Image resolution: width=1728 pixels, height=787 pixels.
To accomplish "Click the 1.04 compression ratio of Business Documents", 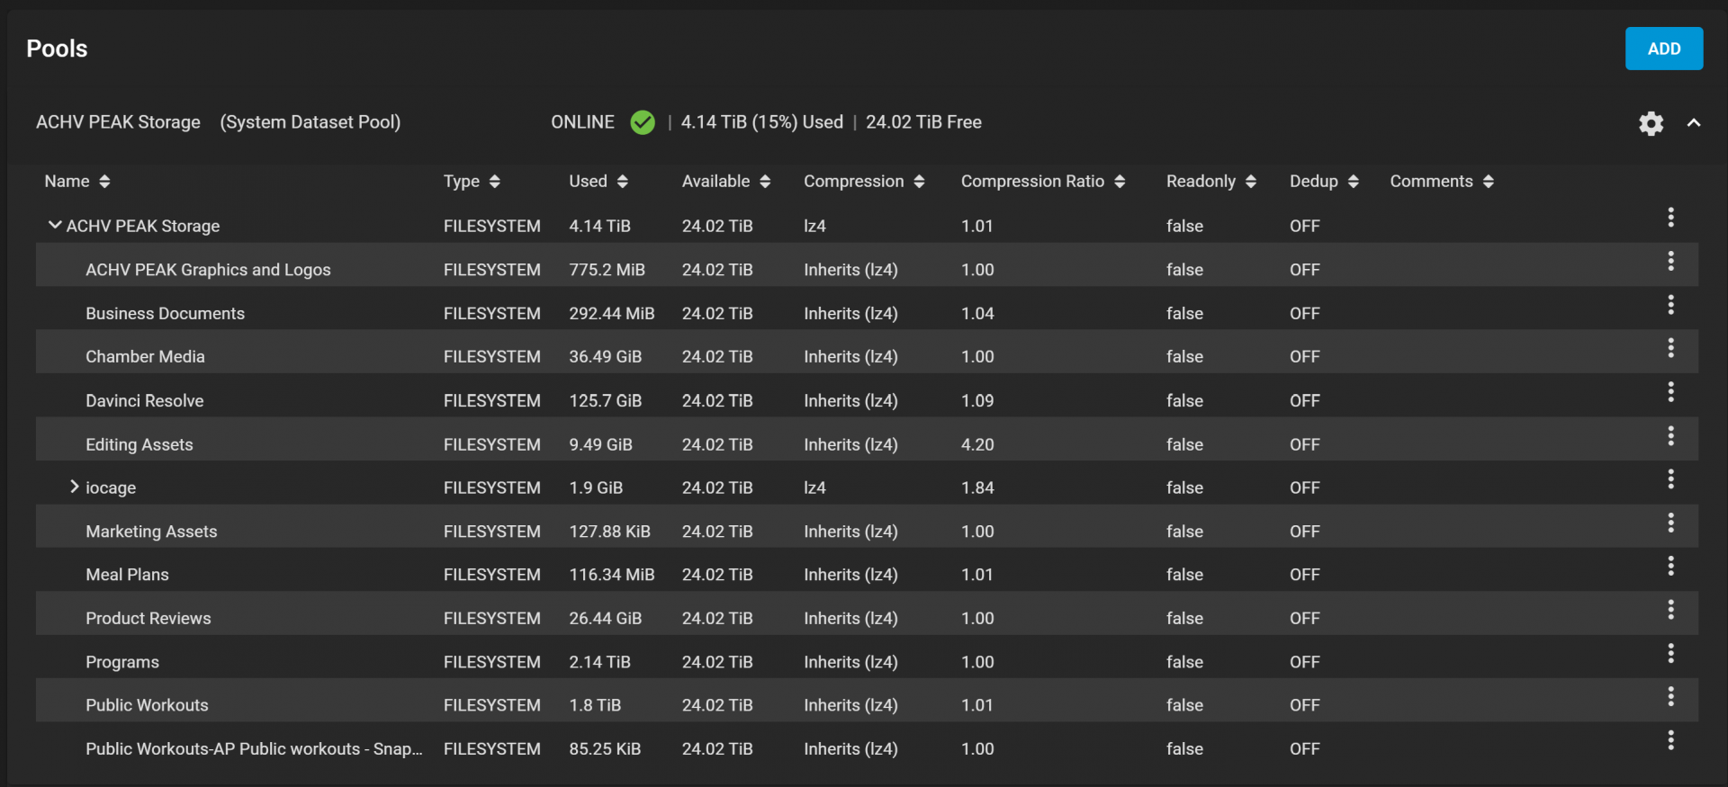I will [977, 314].
